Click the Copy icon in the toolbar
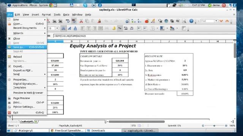The image size is (243, 136). pyautogui.click(x=87, y=21)
